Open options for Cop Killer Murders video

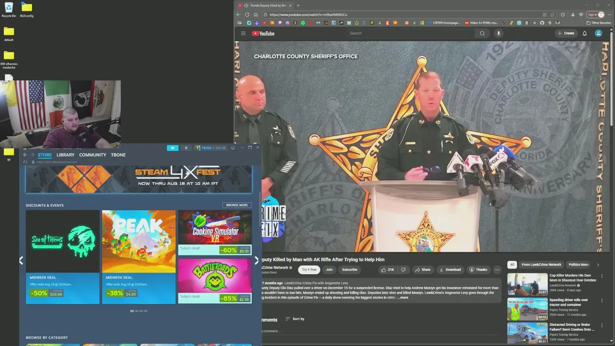[x=602, y=276]
